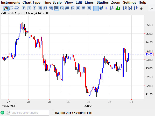The height and width of the screenshot is (116, 155).
Task: Select bar chart type icon
Action: (x=11, y=8)
